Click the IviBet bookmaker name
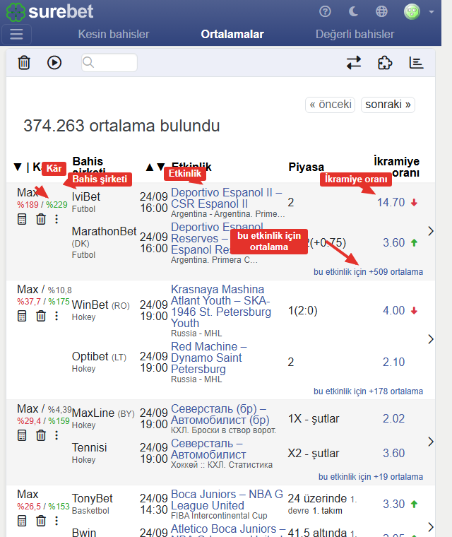Viewport: 452px width, 537px height. point(86,196)
